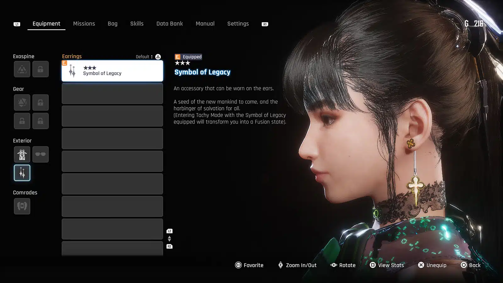Image resolution: width=503 pixels, height=283 pixels.
Task: Click the Default triangle button icon
Action: (x=158, y=57)
